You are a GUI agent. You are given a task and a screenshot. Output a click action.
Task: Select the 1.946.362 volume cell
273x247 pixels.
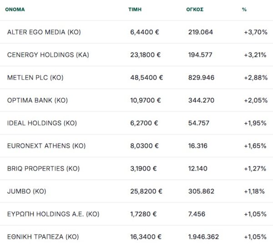click(203, 237)
